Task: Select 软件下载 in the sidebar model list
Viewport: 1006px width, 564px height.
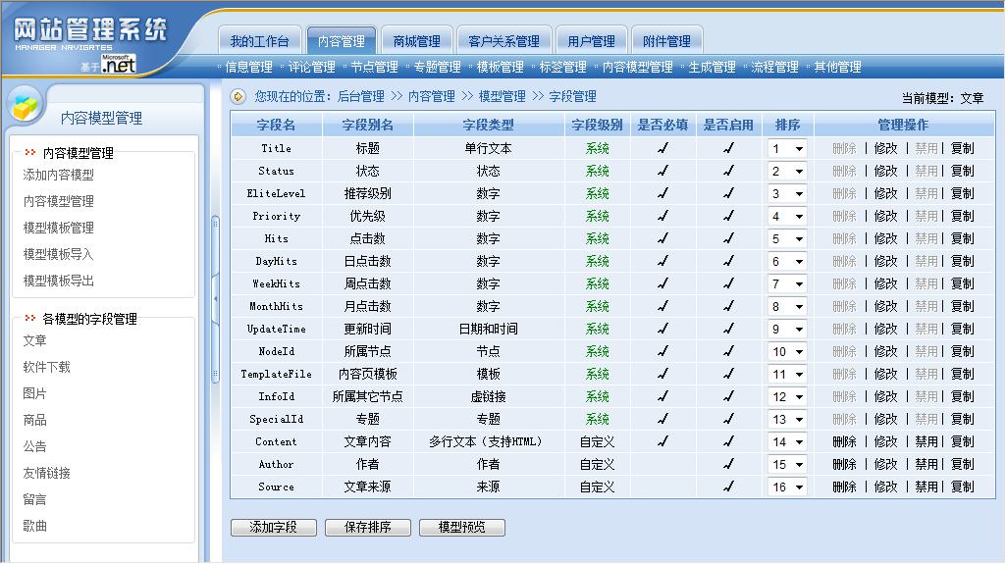Action: click(46, 367)
